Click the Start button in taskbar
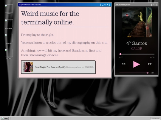This screenshot has height=120, width=161. tap(5, 118)
